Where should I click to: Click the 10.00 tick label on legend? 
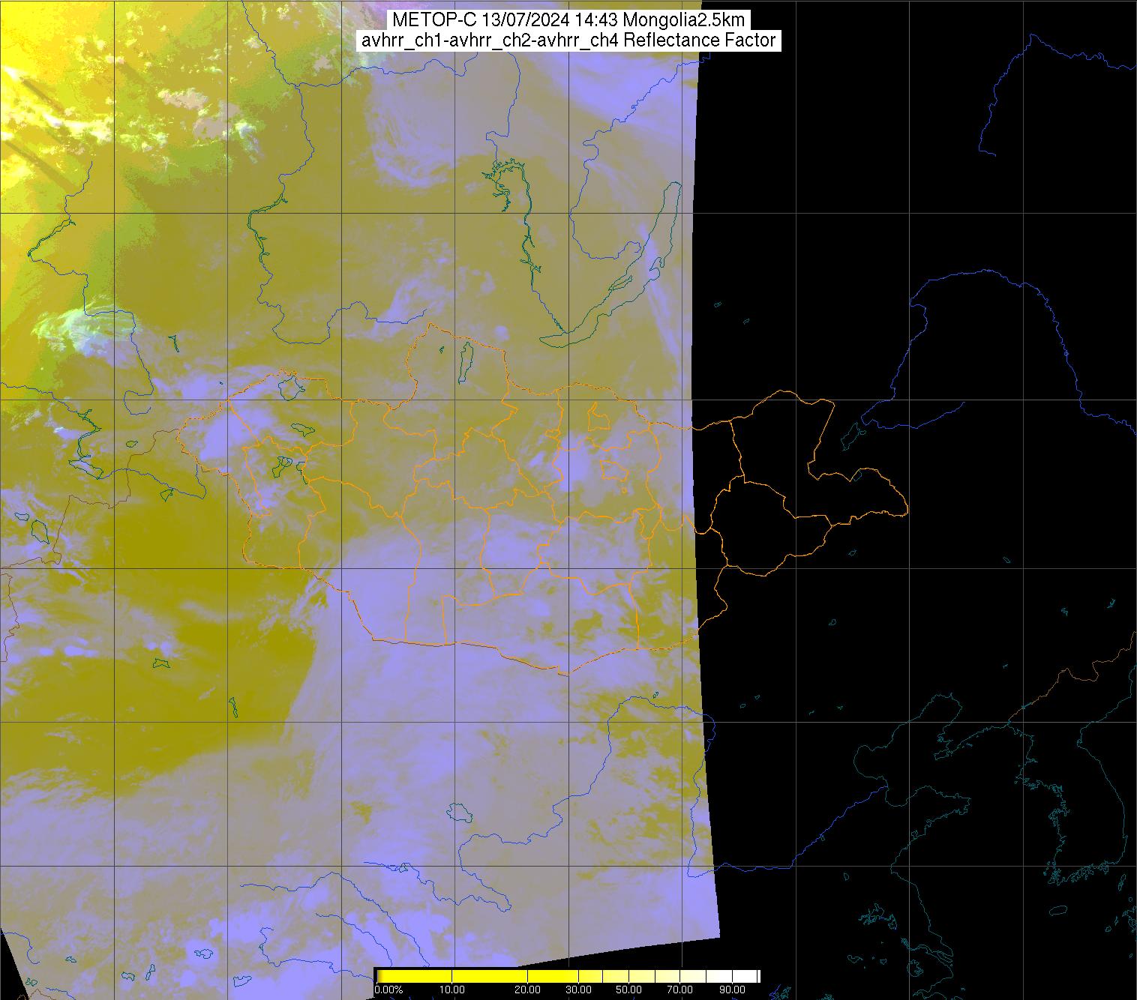pyautogui.click(x=452, y=990)
